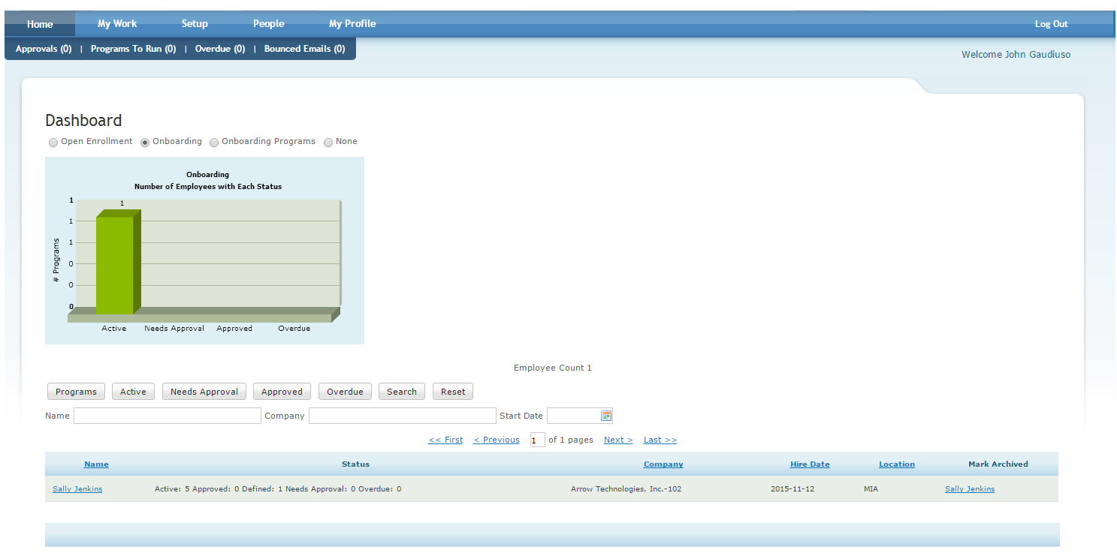Open the Setup menu
1117x553 pixels.
(195, 23)
